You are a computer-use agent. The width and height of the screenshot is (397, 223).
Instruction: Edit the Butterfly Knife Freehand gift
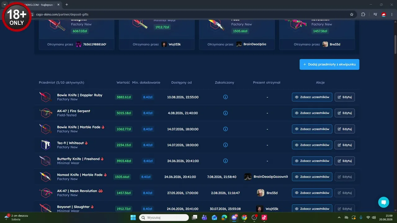coord(345,161)
